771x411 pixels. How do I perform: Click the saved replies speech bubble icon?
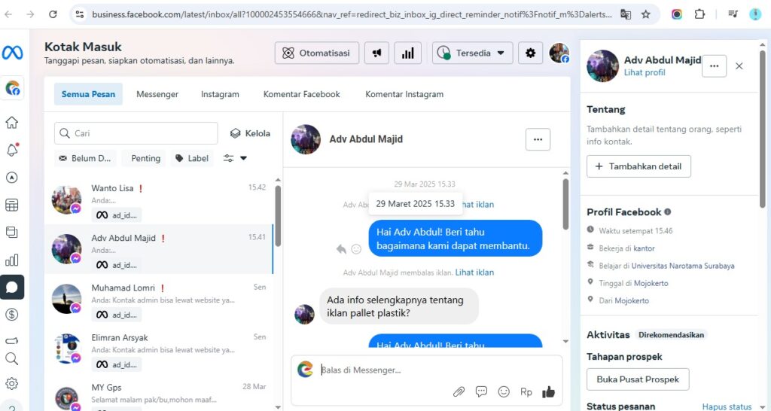click(x=481, y=391)
